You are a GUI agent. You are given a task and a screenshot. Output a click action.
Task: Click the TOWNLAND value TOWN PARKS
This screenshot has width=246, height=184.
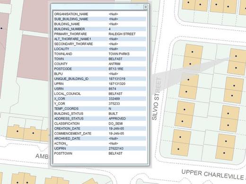point(119,54)
